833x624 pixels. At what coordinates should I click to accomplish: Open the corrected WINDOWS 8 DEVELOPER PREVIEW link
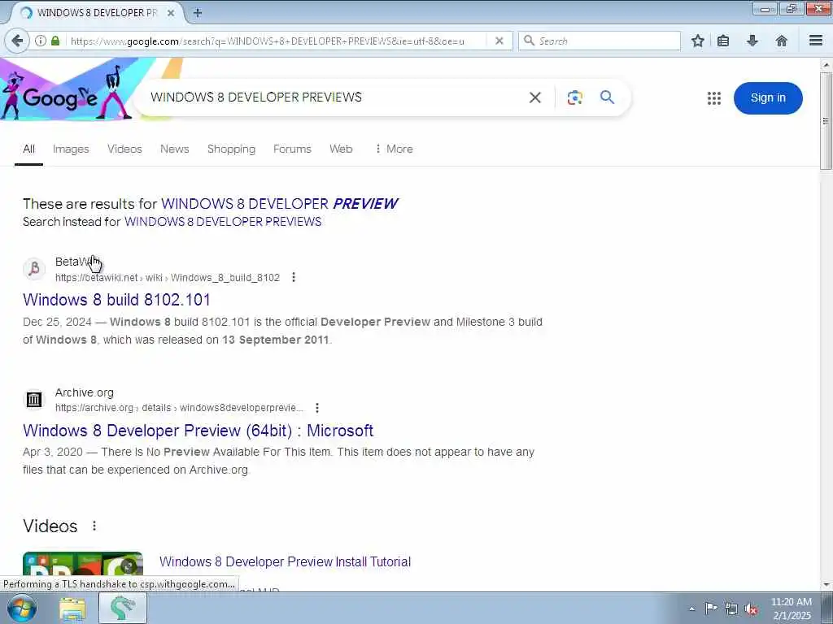pyautogui.click(x=280, y=204)
